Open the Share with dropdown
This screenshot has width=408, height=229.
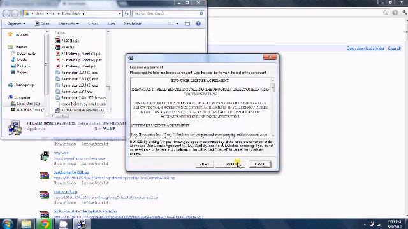68,24
